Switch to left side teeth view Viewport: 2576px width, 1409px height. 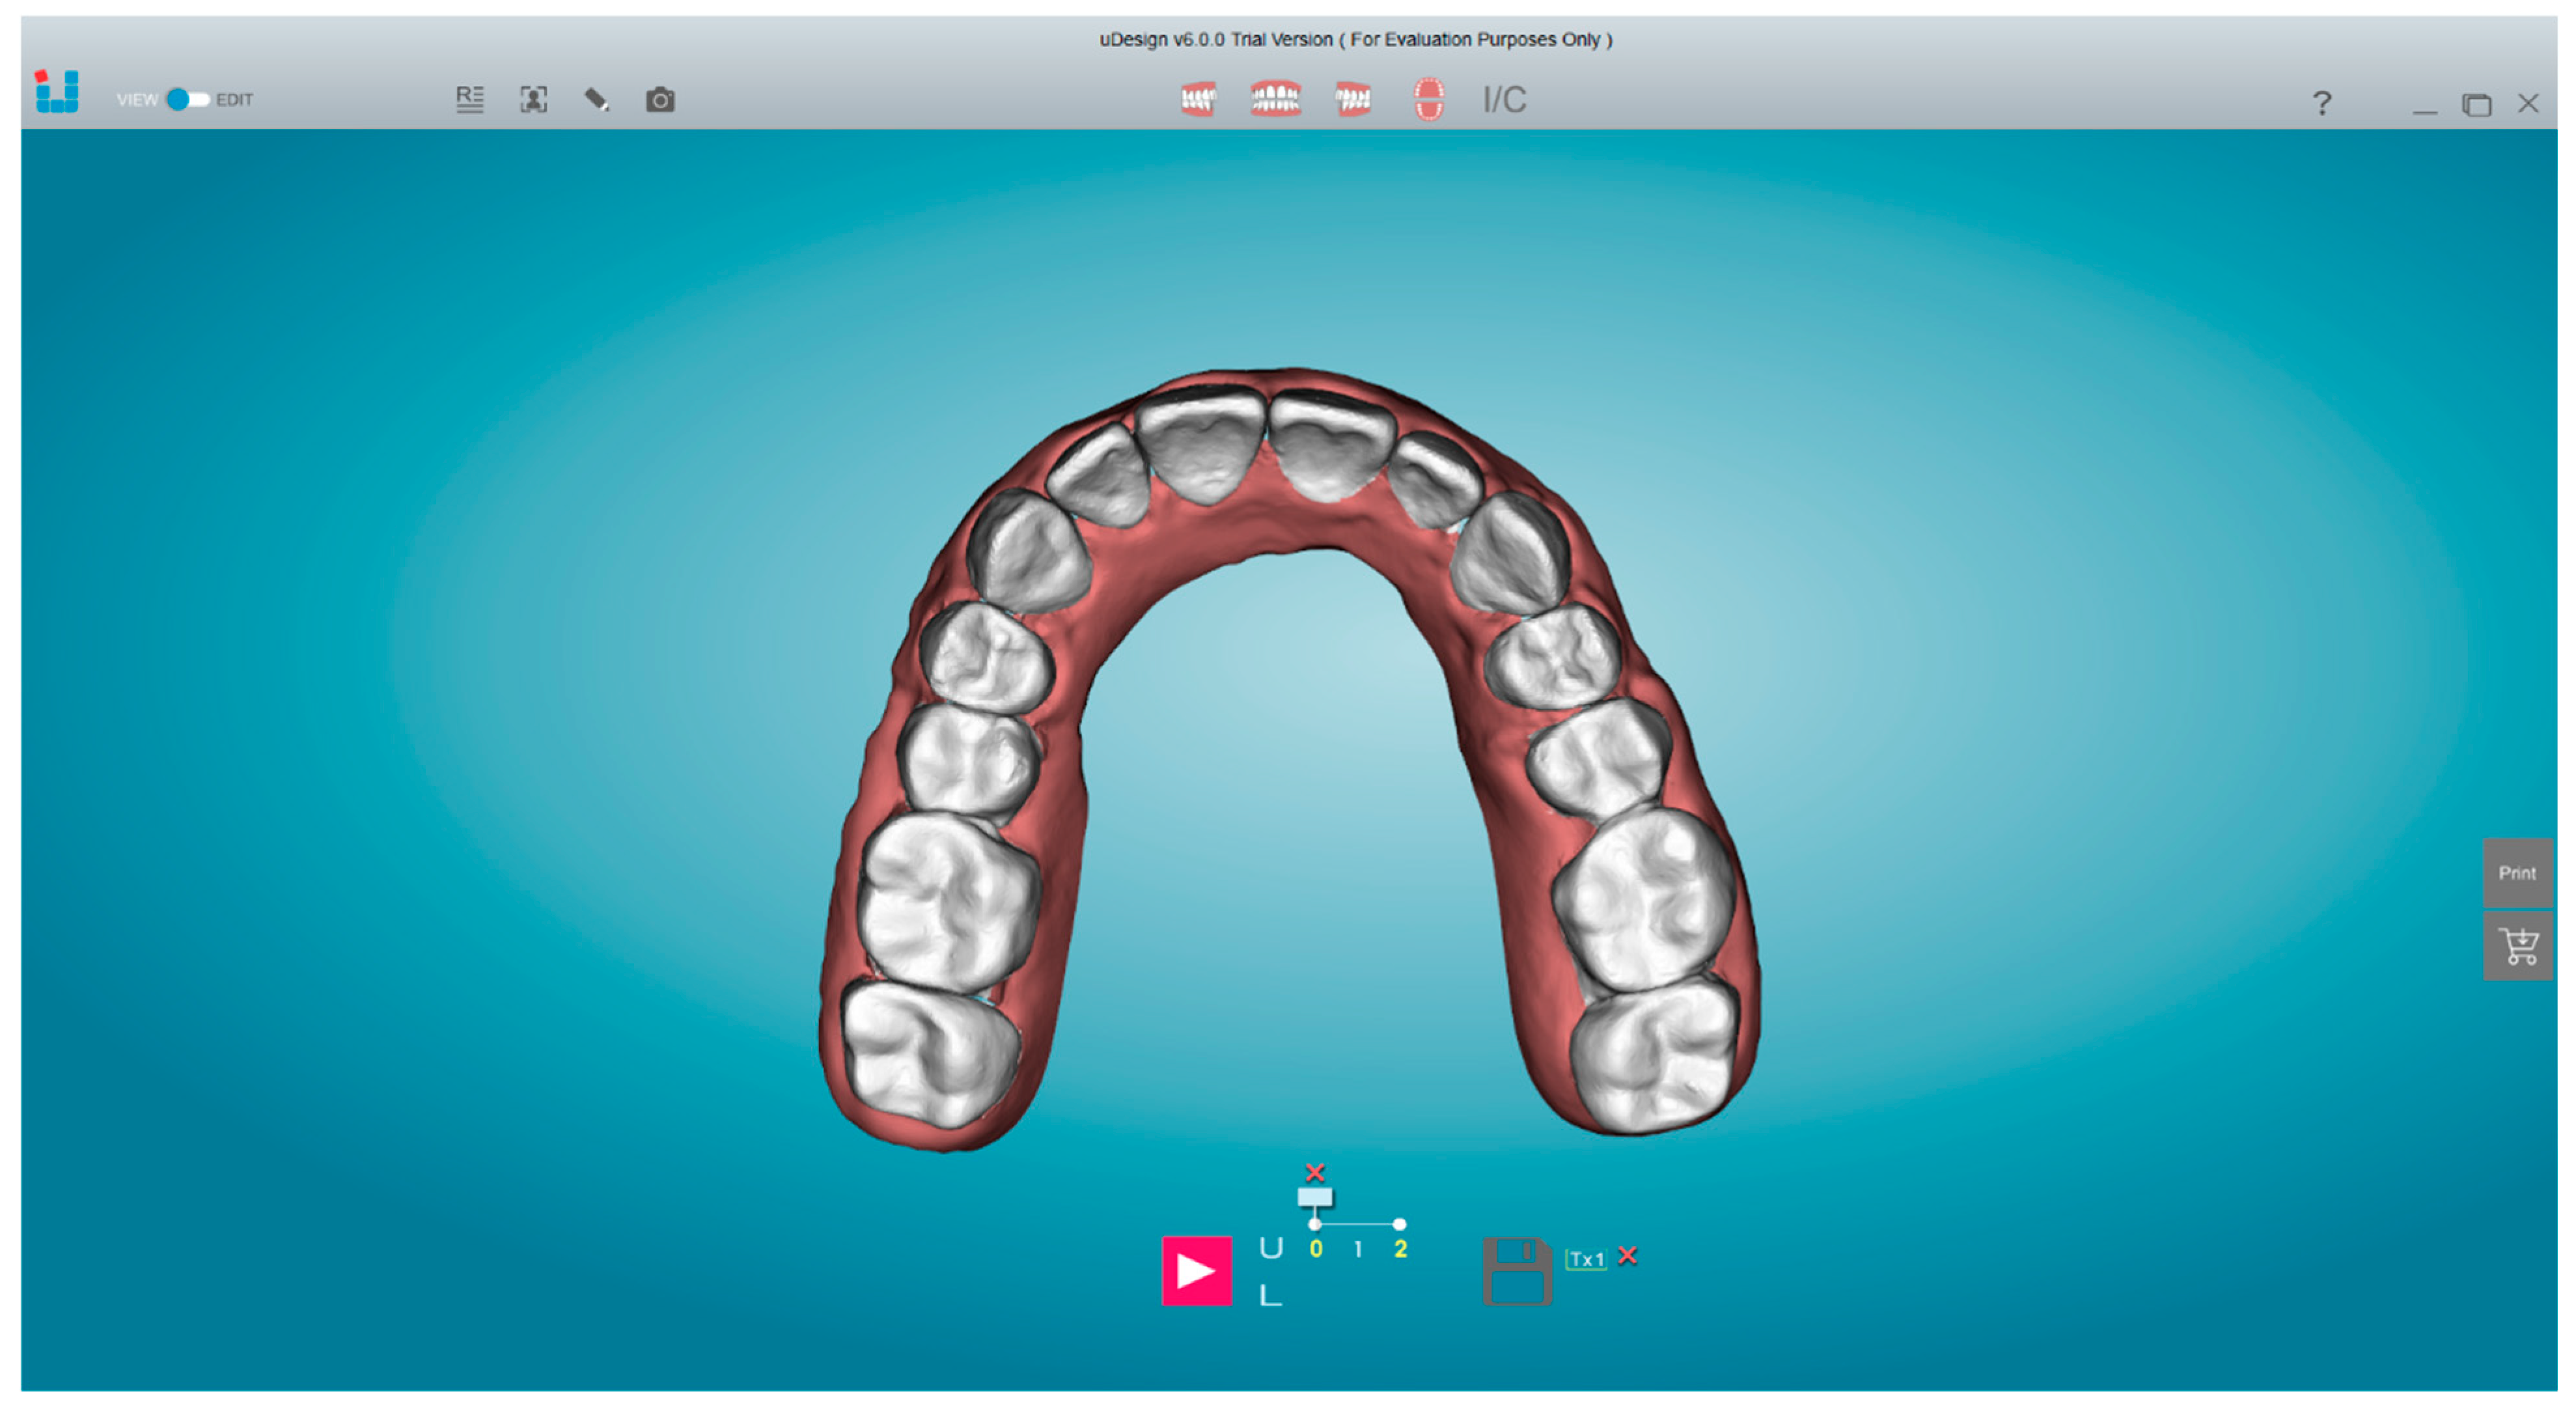1352,99
